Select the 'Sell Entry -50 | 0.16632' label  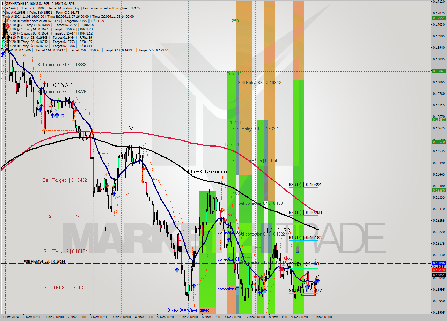click(255, 129)
